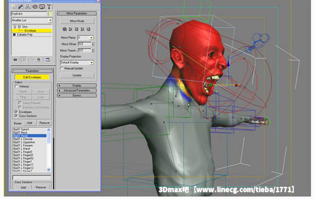Click the object color swatch beside name

50,14
